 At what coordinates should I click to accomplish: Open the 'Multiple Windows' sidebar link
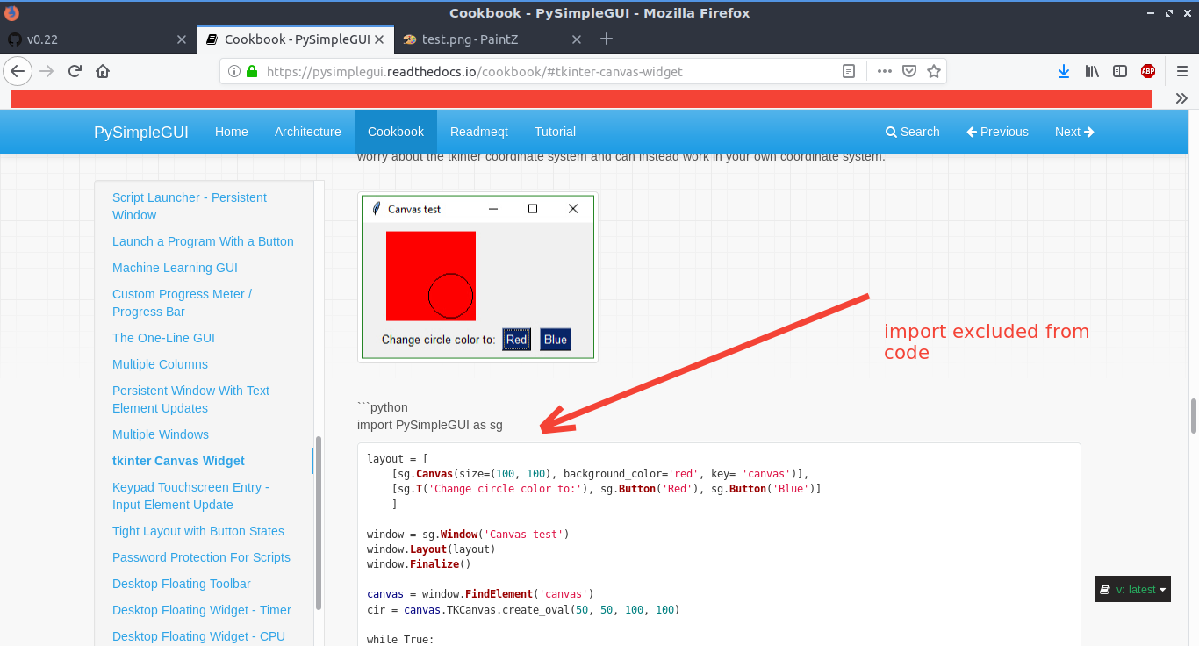[161, 434]
